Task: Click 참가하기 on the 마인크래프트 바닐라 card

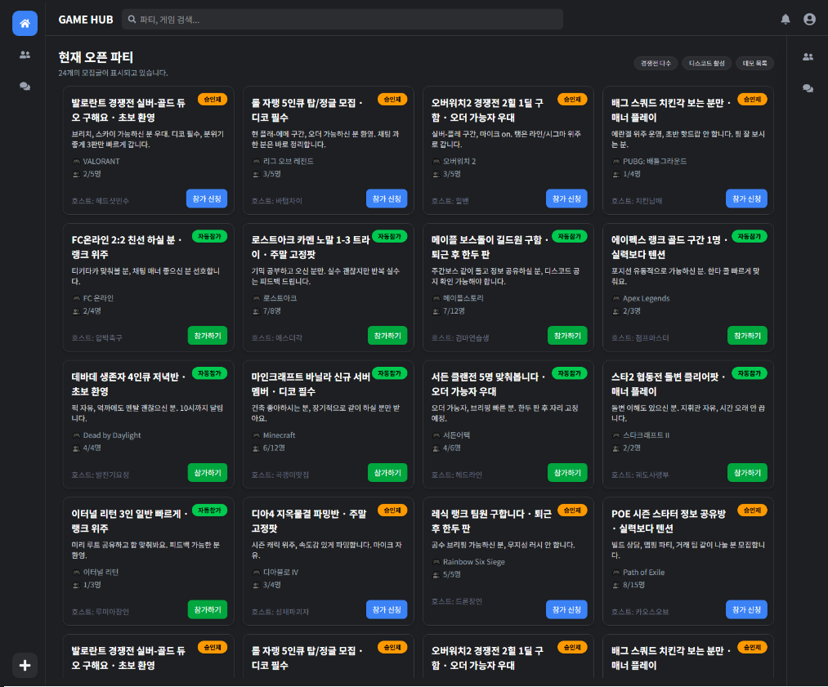Action: [x=387, y=473]
